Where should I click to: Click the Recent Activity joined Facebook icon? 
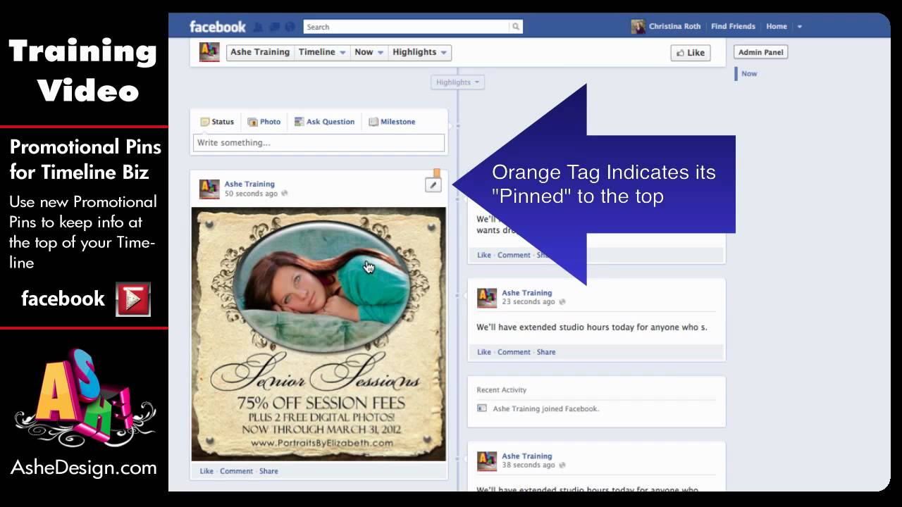[482, 408]
